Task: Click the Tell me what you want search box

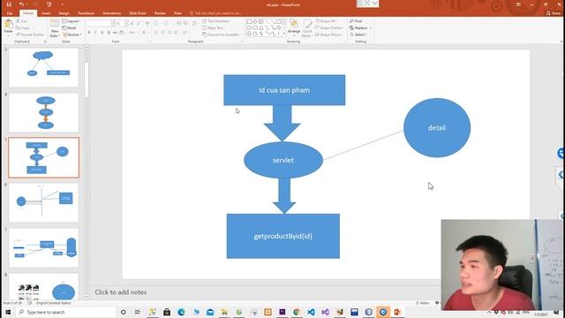Action: tap(216, 13)
